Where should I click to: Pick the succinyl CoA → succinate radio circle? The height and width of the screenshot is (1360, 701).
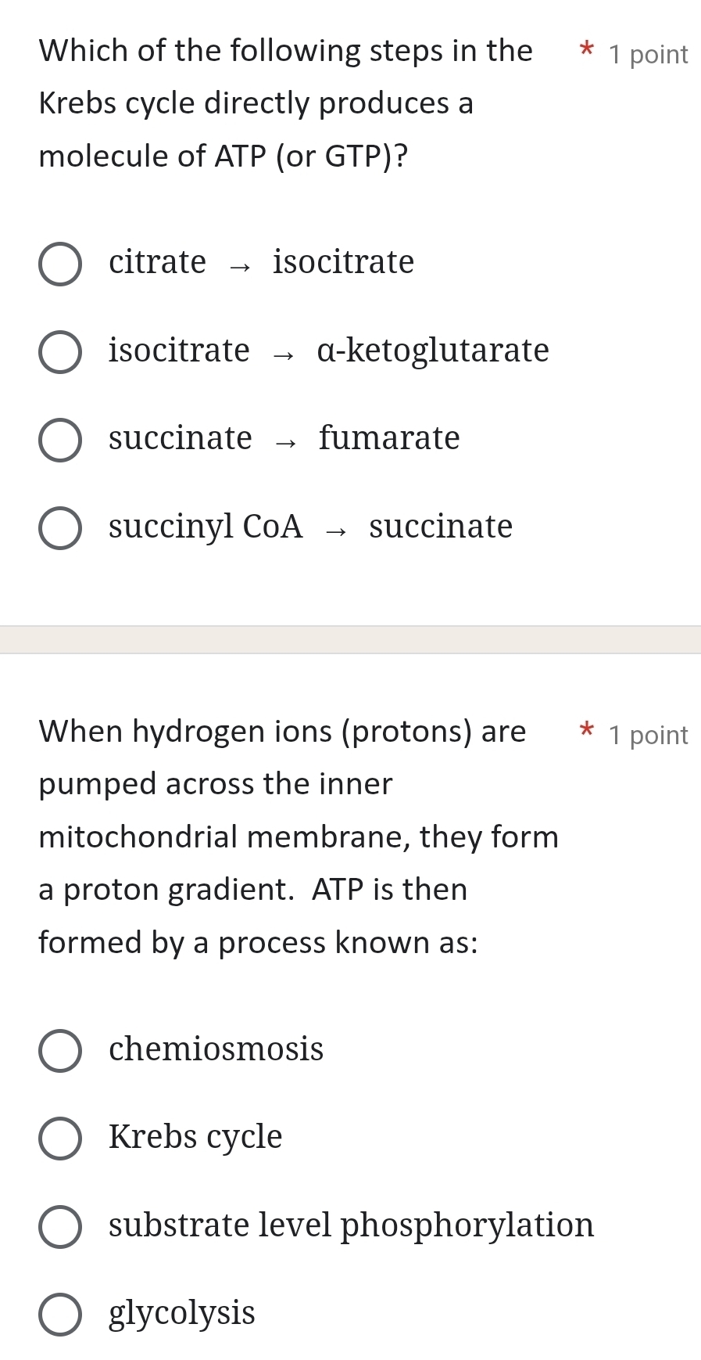(59, 527)
